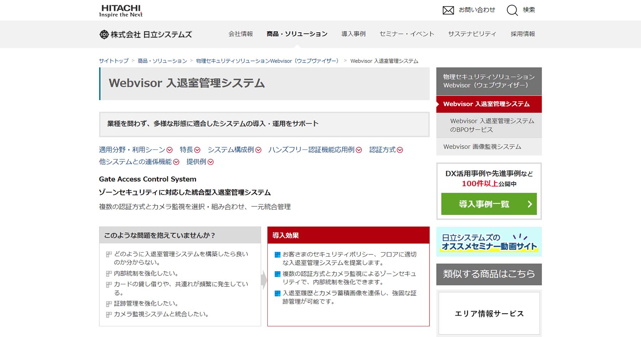Click the magnifying glass search icon
The width and height of the screenshot is (641, 337).
512,10
